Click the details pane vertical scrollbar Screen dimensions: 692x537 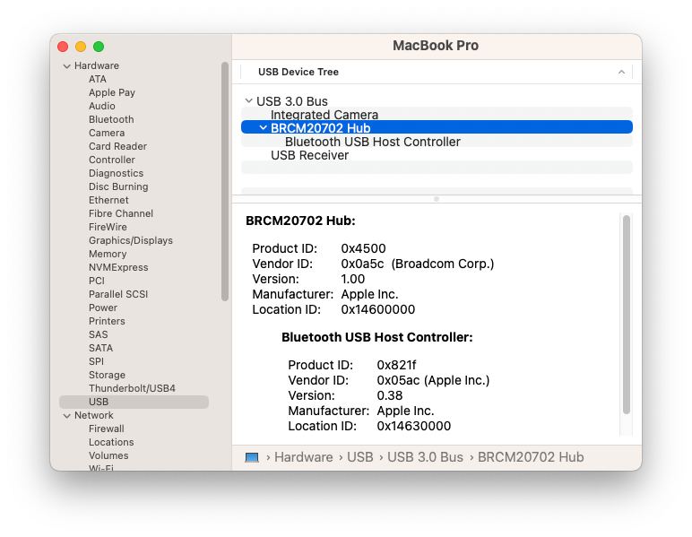626,315
